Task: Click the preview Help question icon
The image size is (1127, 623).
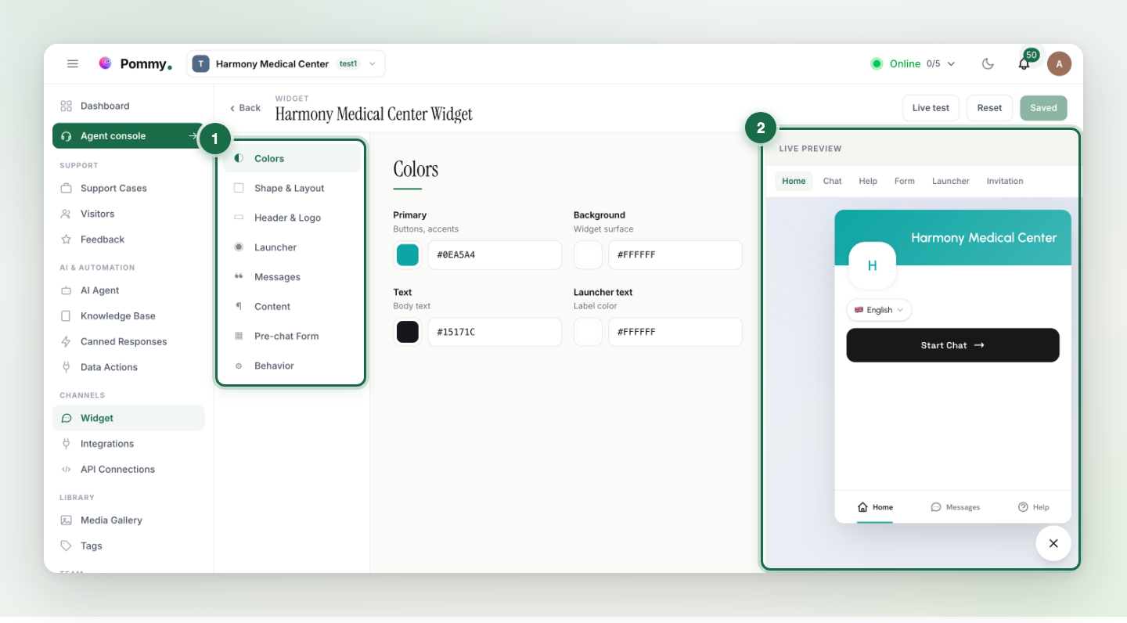Action: click(1023, 507)
